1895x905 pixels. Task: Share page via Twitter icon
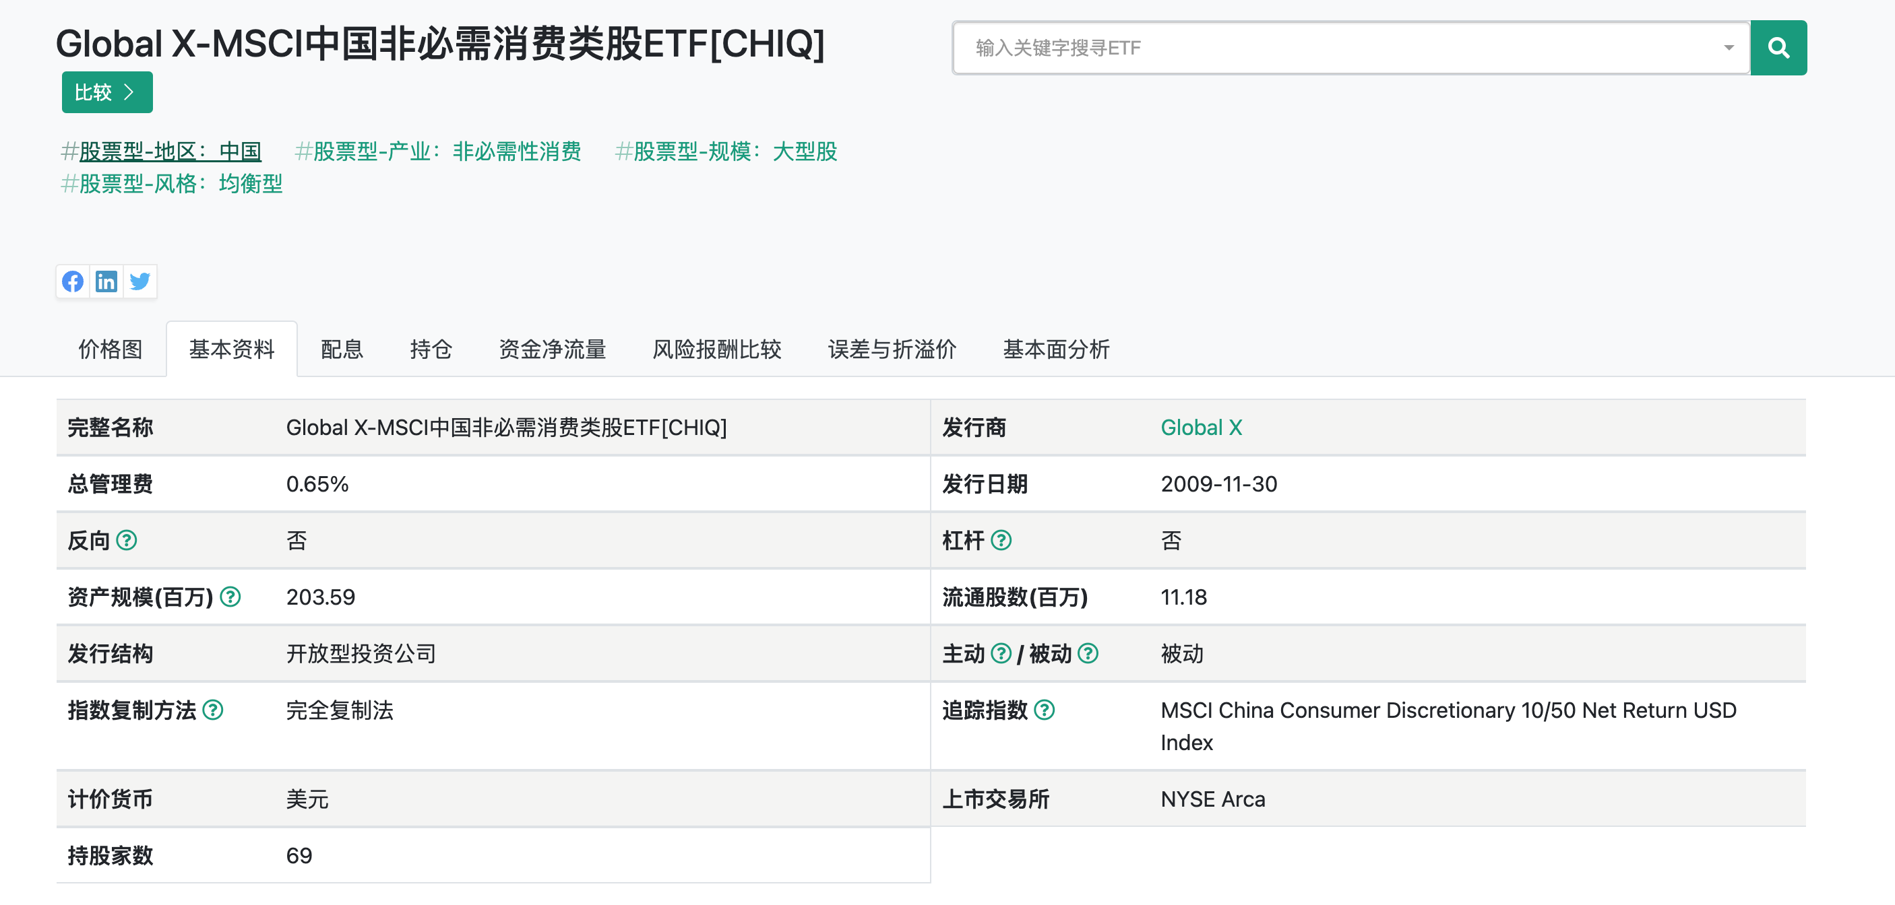pos(139,281)
